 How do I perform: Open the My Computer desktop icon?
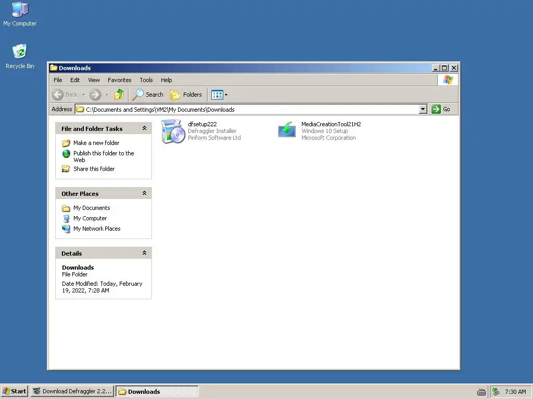coord(20,14)
